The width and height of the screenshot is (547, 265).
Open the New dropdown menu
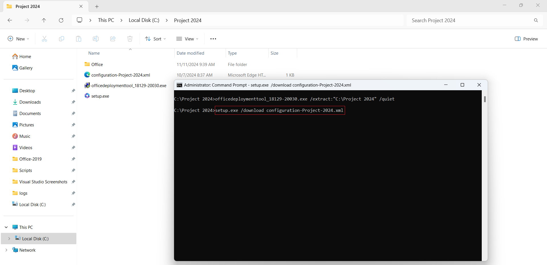18,39
